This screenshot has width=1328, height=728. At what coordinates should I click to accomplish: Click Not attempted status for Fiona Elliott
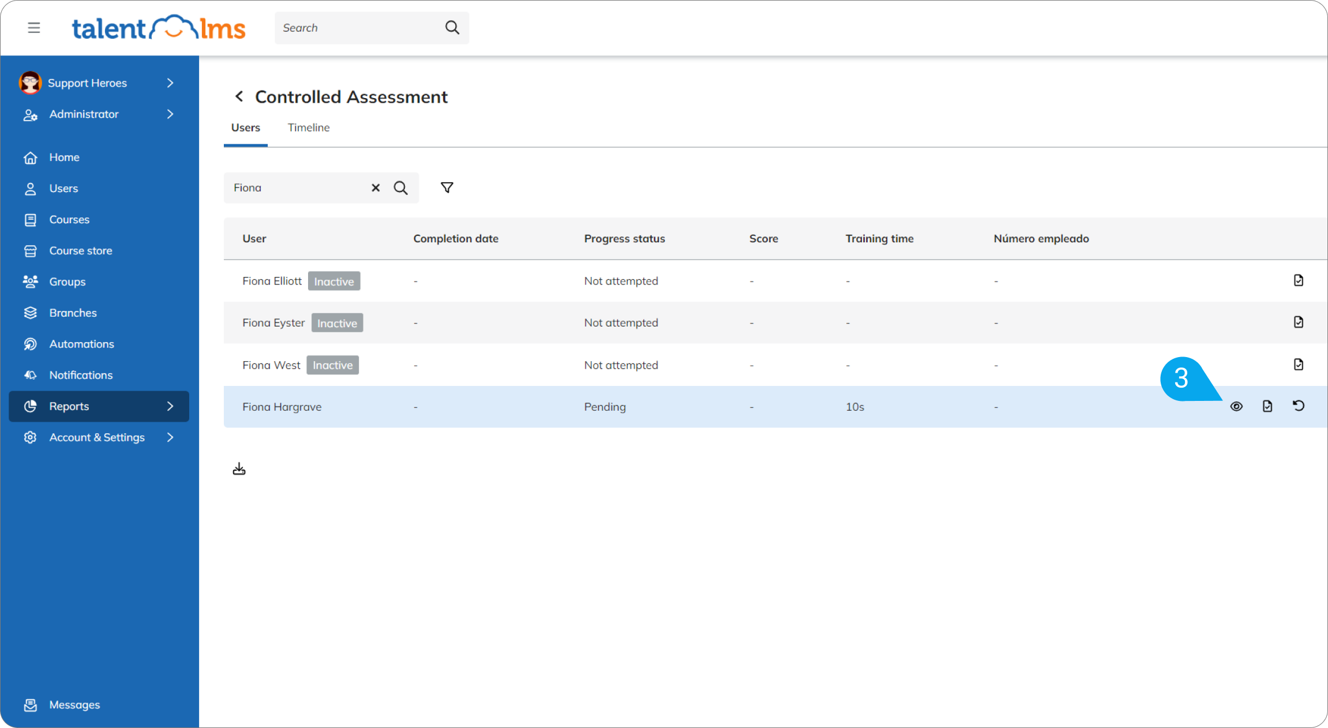tap(621, 282)
